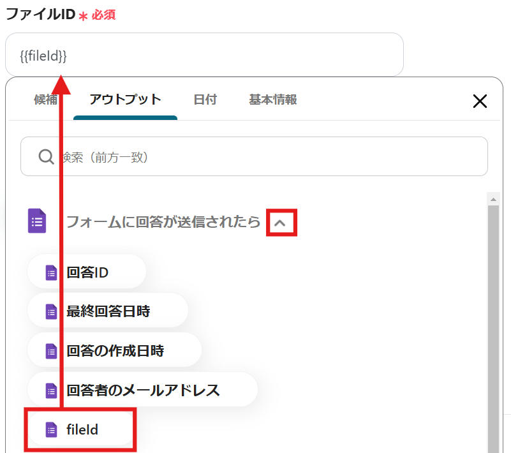This screenshot has width=511, height=453.
Task: Click the form icon on fileId chip
Action: pyautogui.click(x=51, y=430)
